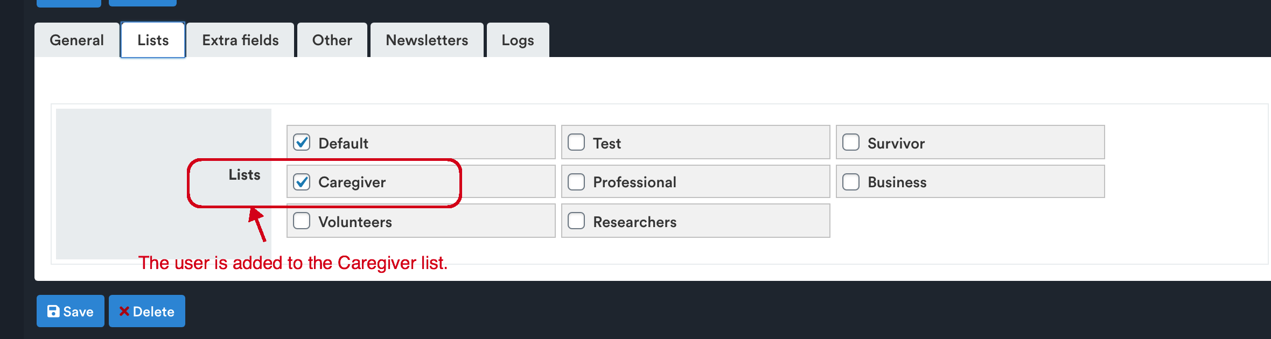
Task: Switch to the General tab
Action: coord(77,40)
